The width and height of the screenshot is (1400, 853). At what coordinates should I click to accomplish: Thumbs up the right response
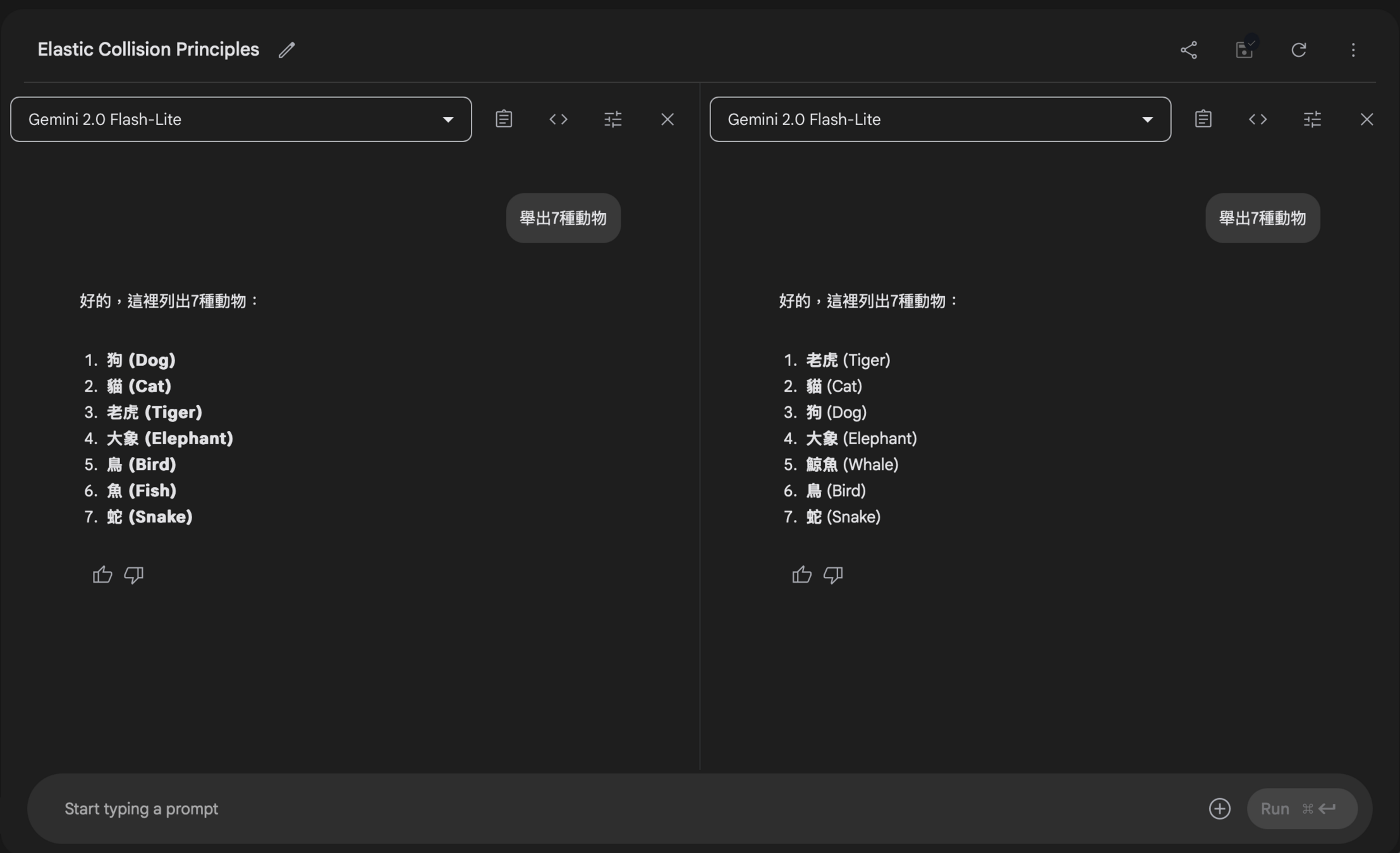click(801, 574)
